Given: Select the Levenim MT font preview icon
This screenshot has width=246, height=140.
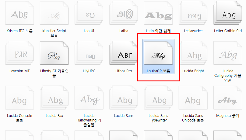Looking at the screenshot, I should point(19,53).
